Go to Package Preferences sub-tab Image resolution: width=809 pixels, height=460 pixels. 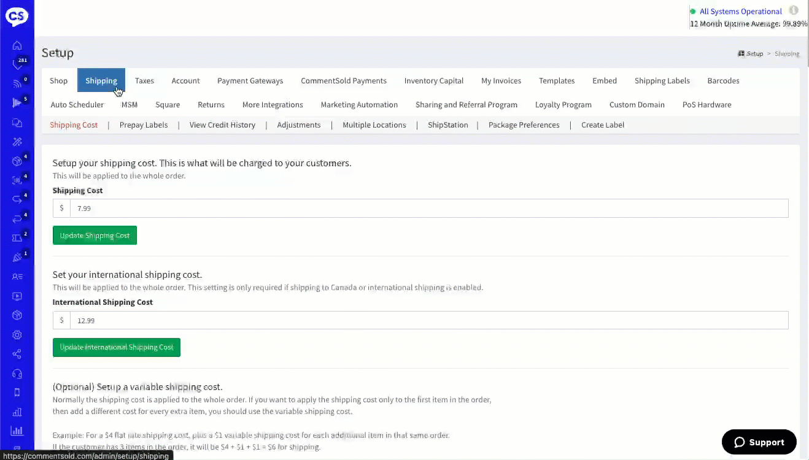tap(524, 125)
